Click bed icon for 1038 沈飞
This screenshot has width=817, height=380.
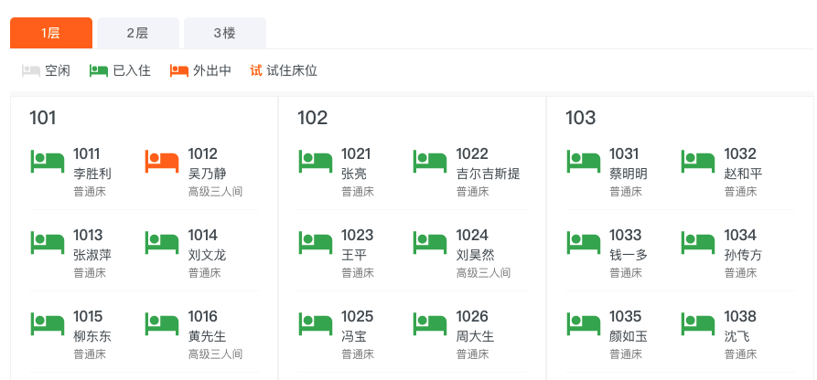click(698, 323)
